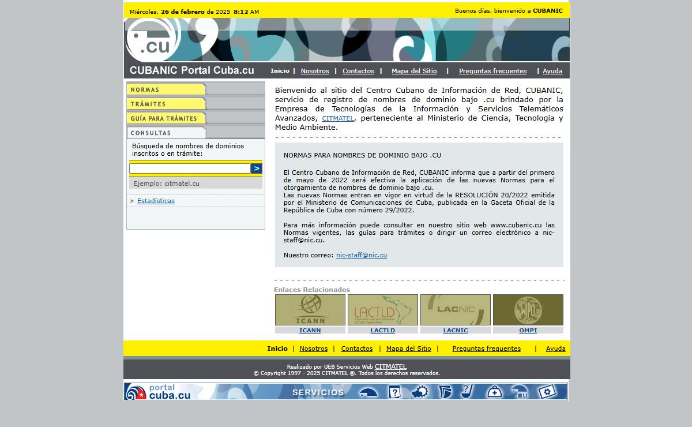Open the portal cuba.cu logo banner
692x427 pixels.
click(158, 392)
